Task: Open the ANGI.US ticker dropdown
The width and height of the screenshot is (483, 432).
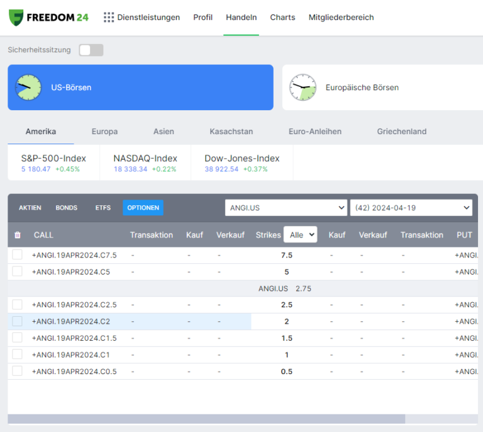Action: 286,208
